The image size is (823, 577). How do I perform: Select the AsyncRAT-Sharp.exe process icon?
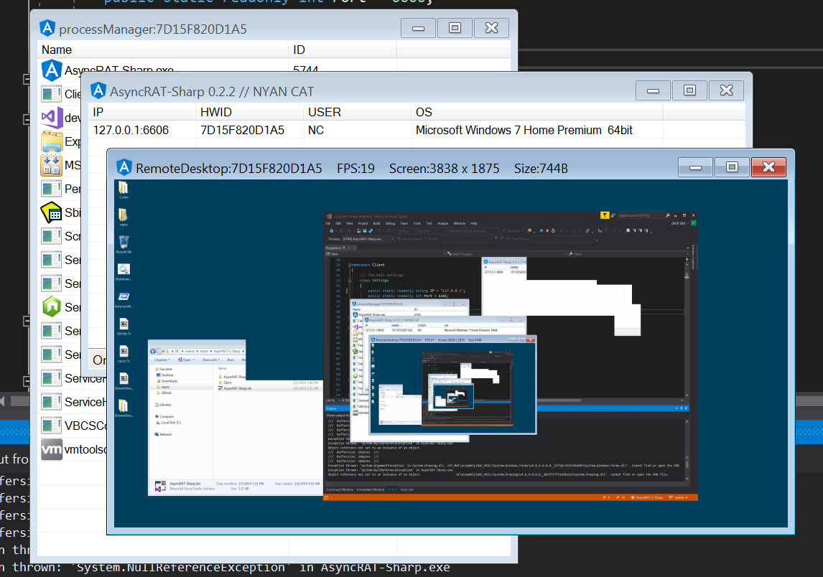52,70
